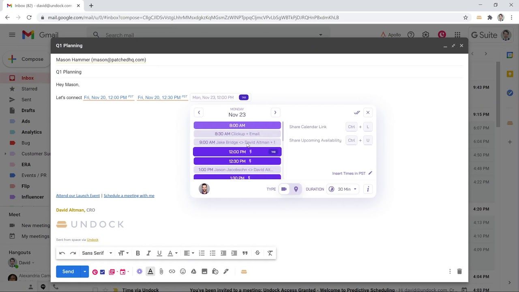Viewport: 519px width, 292px height.
Task: Apply quote formatting
Action: coord(245,253)
